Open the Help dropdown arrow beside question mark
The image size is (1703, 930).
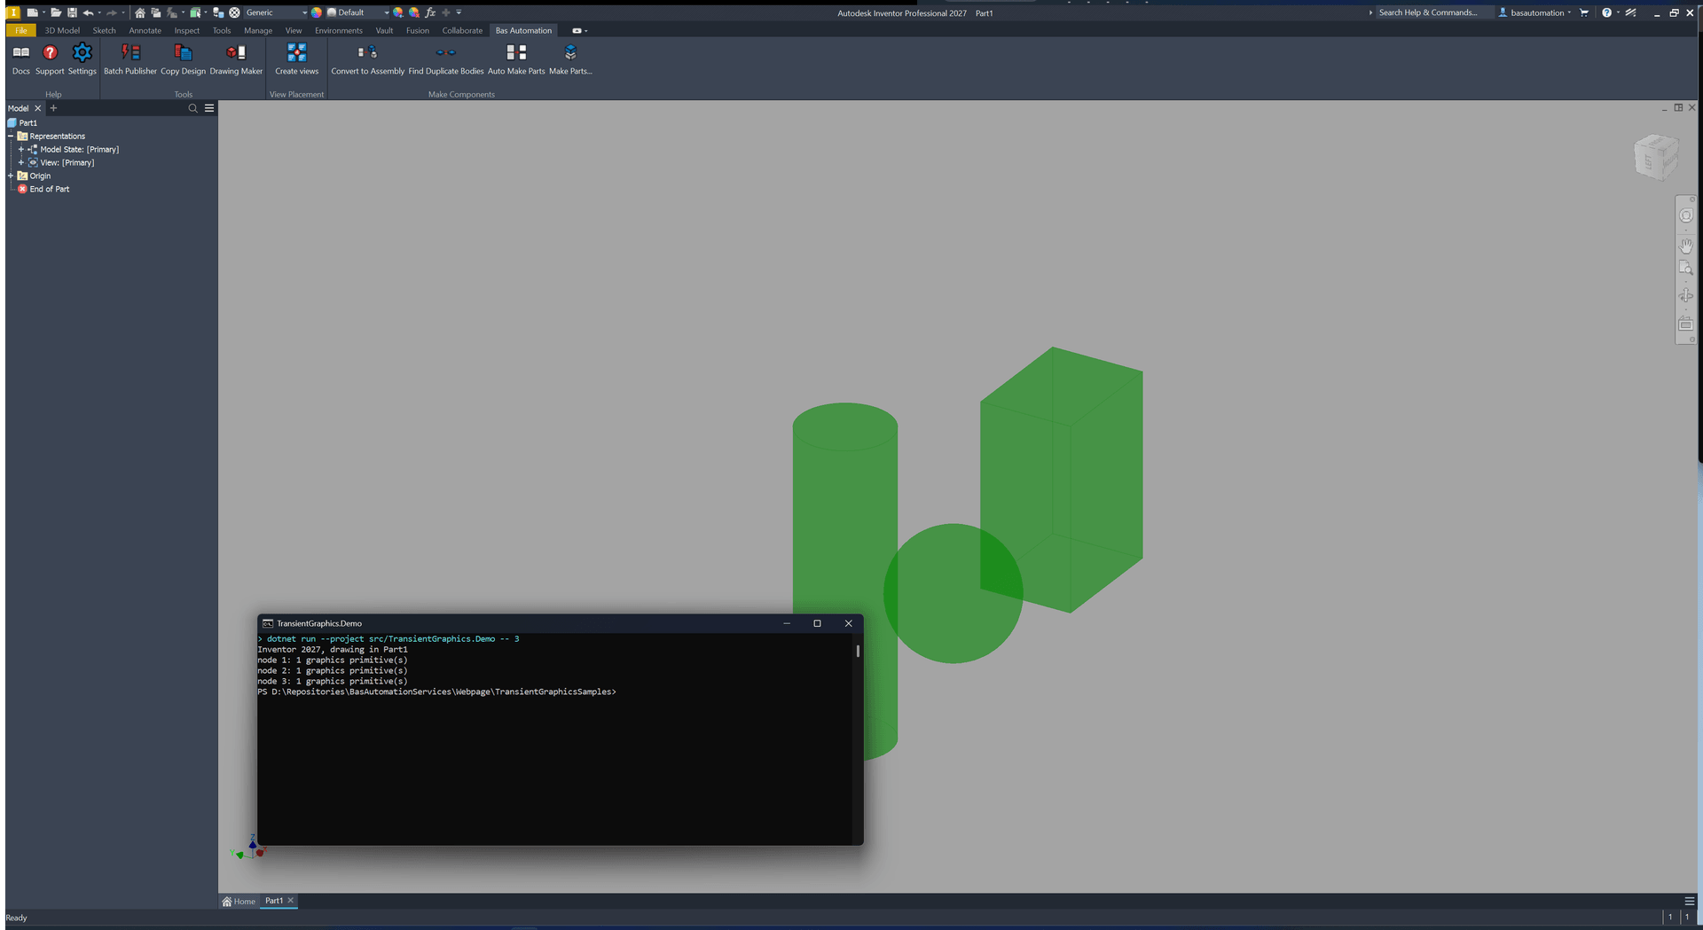pos(1618,12)
